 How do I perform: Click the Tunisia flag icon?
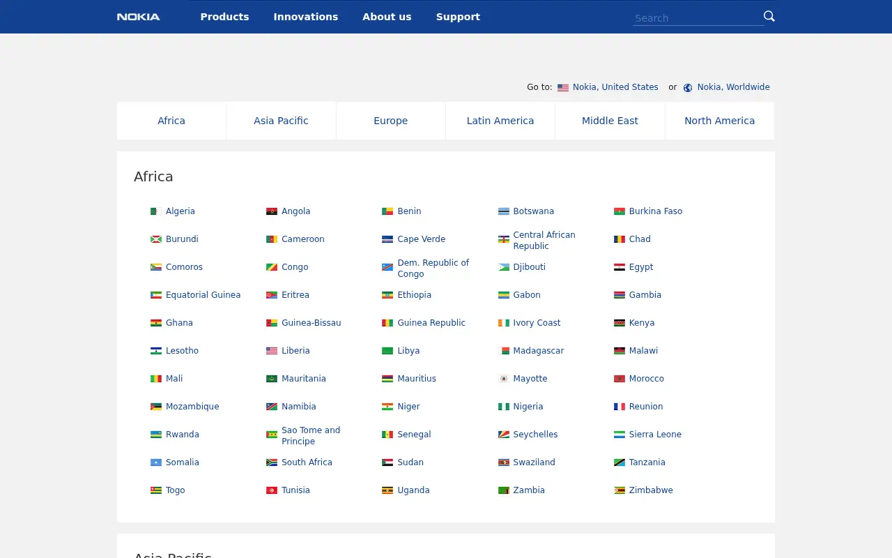tap(272, 490)
